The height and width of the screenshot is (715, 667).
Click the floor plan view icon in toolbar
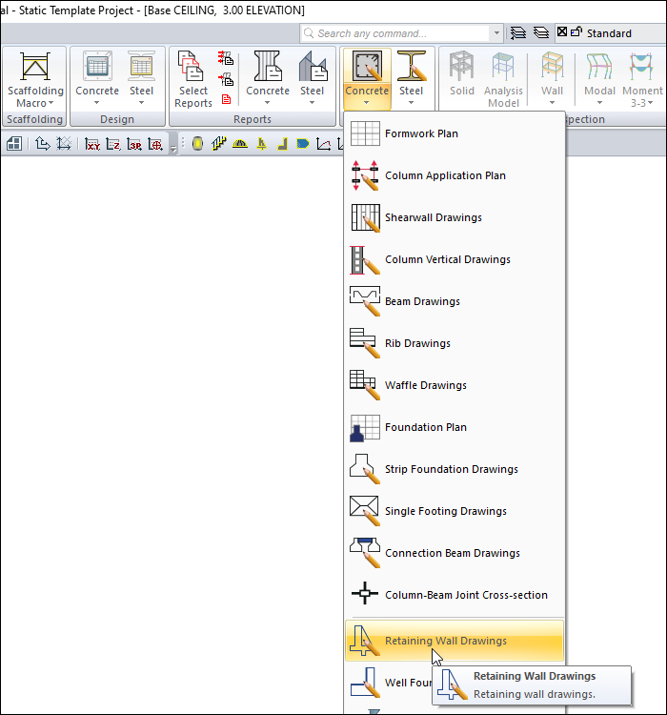(x=14, y=144)
